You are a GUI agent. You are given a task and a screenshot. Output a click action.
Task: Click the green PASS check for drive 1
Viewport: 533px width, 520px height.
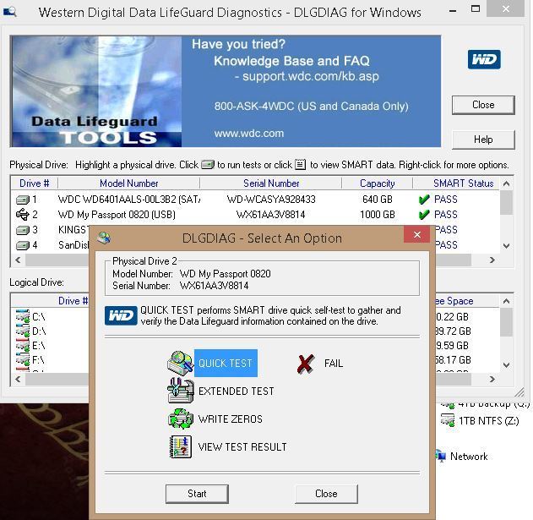(424, 200)
